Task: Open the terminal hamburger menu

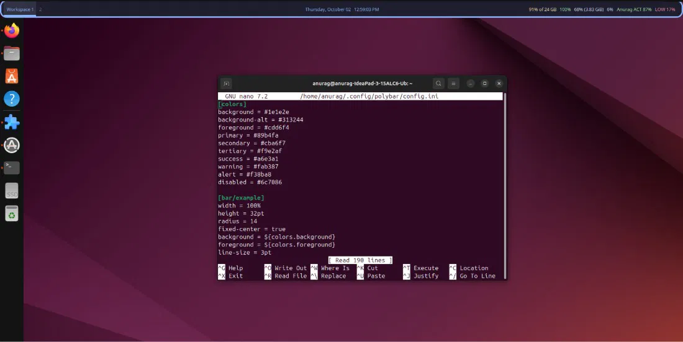Action: [x=454, y=84]
